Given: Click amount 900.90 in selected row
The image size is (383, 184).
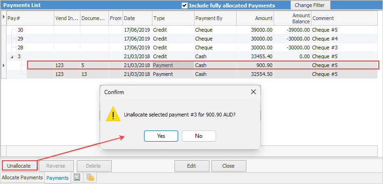Looking at the screenshot, I should pos(255,65).
